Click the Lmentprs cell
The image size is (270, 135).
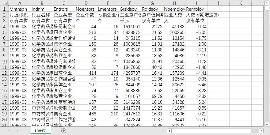[108, 9]
